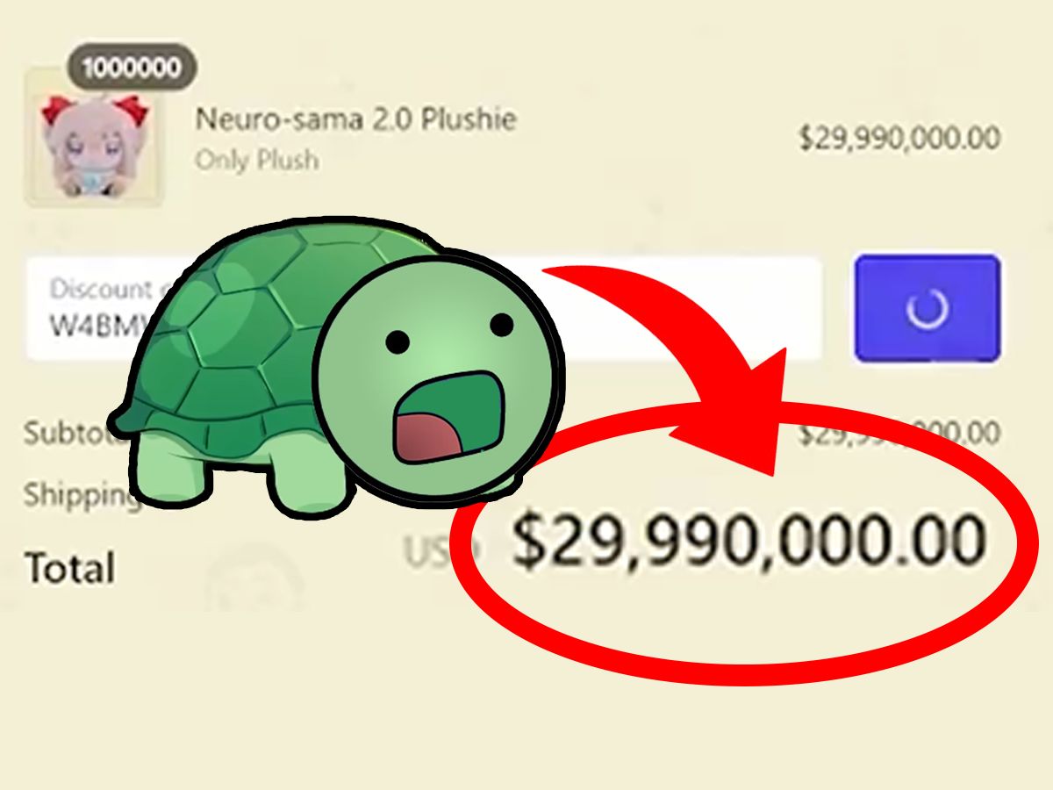Viewport: 1053px width, 790px height.
Task: Click the turtle's open mouth
Action: coord(446,419)
